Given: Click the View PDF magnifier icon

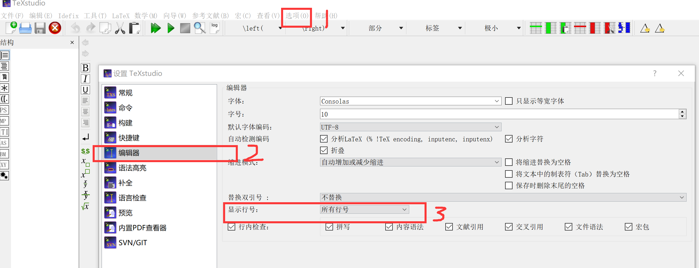Looking at the screenshot, I should (200, 28).
